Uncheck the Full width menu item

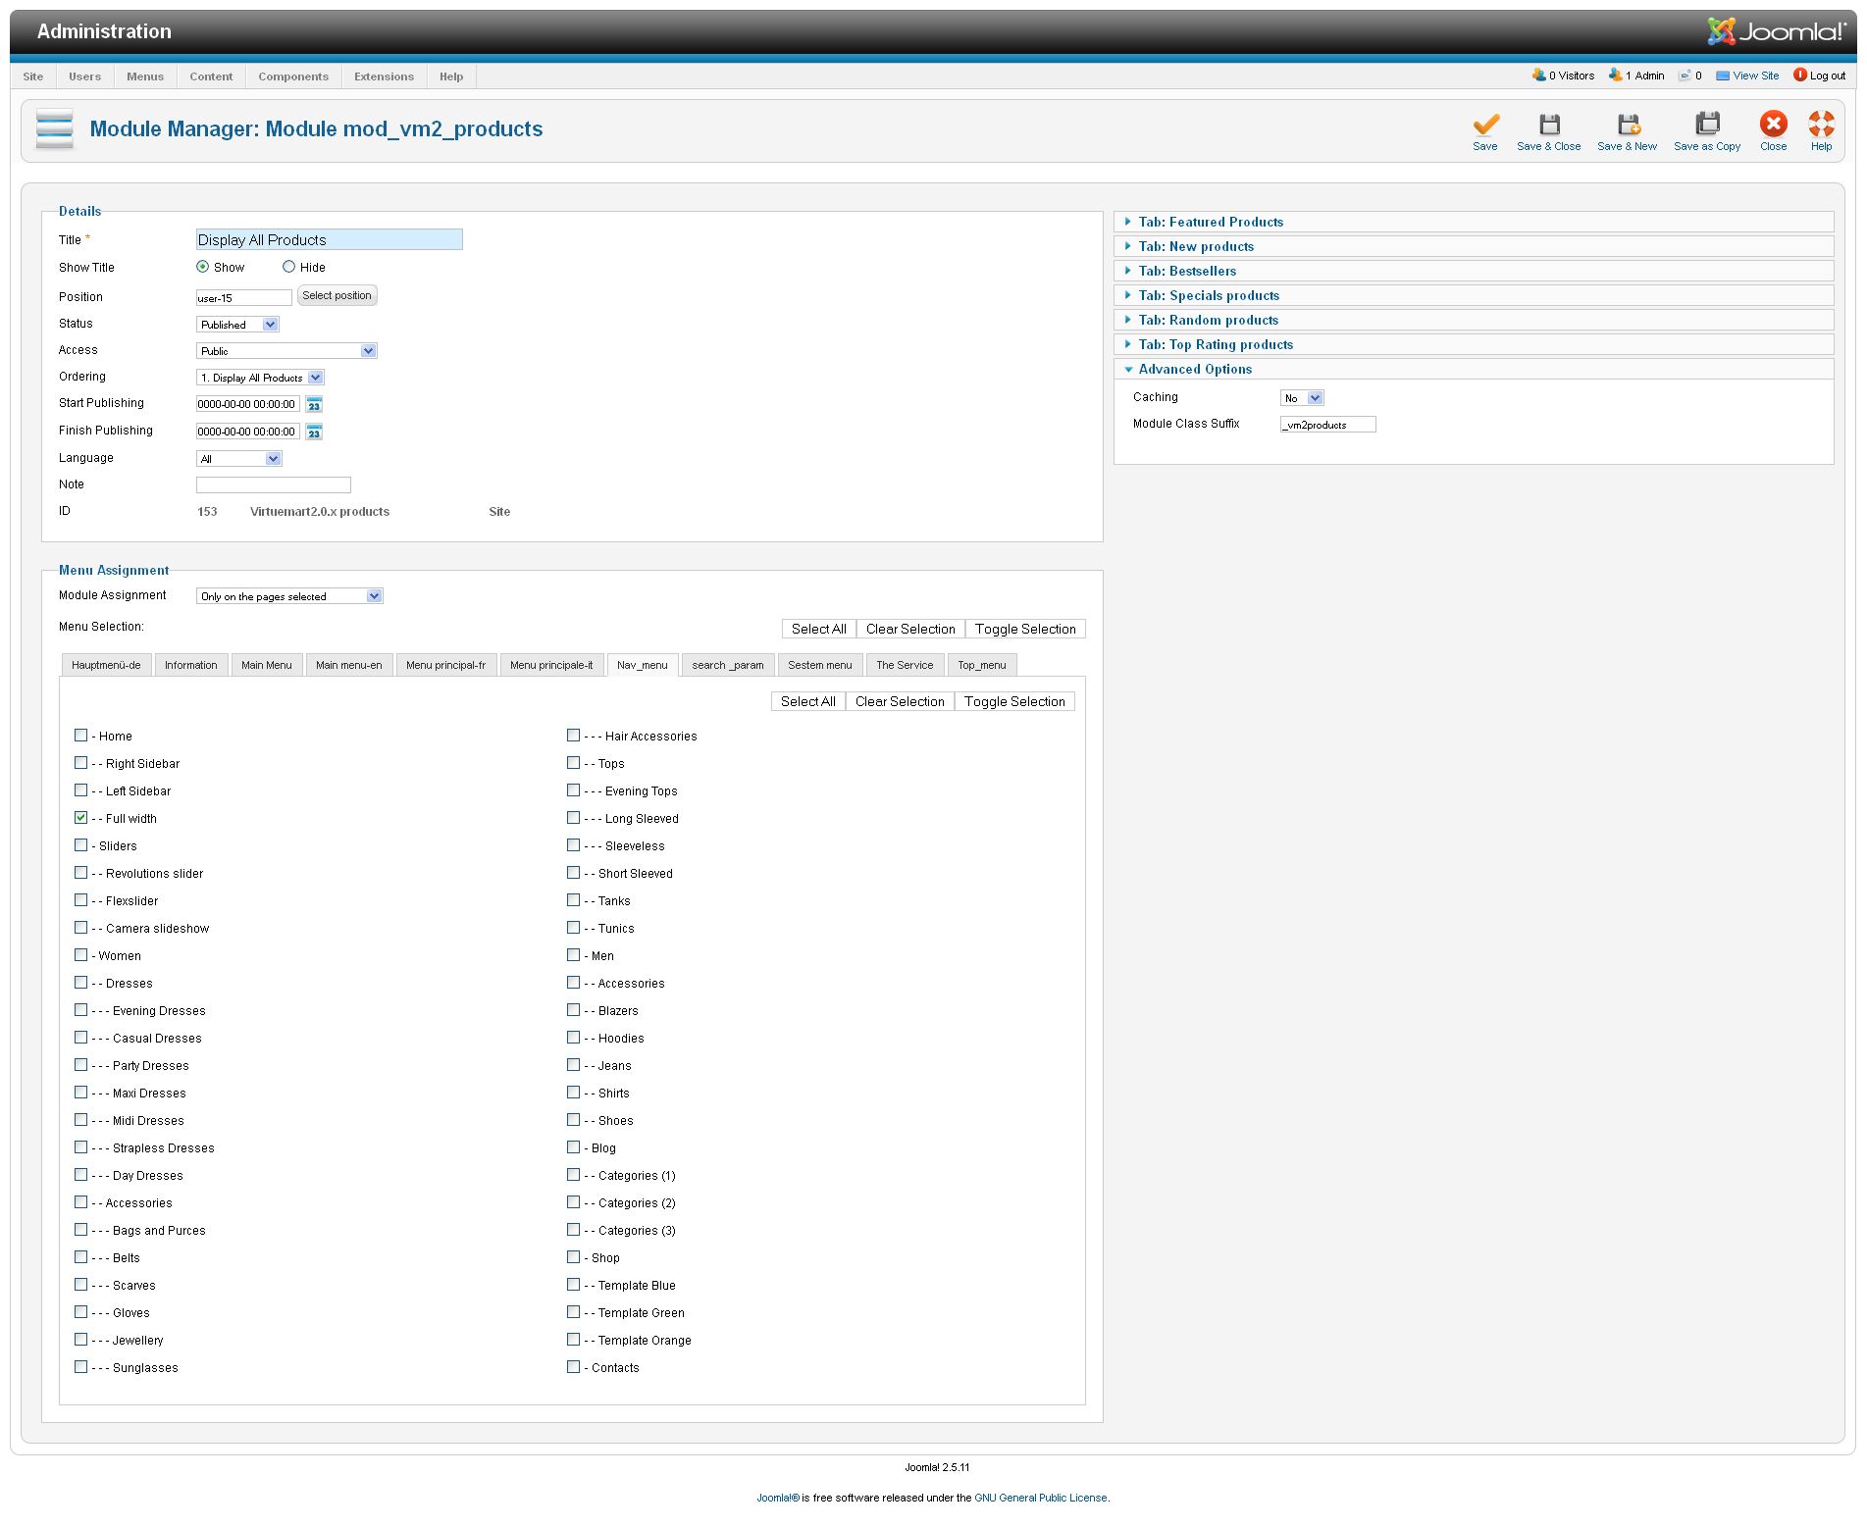pyautogui.click(x=81, y=818)
